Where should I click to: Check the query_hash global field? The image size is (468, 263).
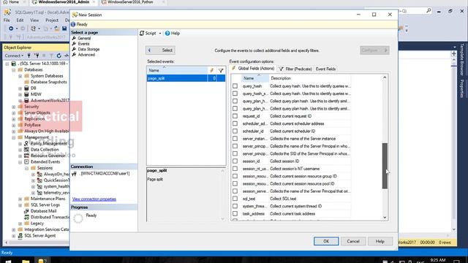[235, 86]
